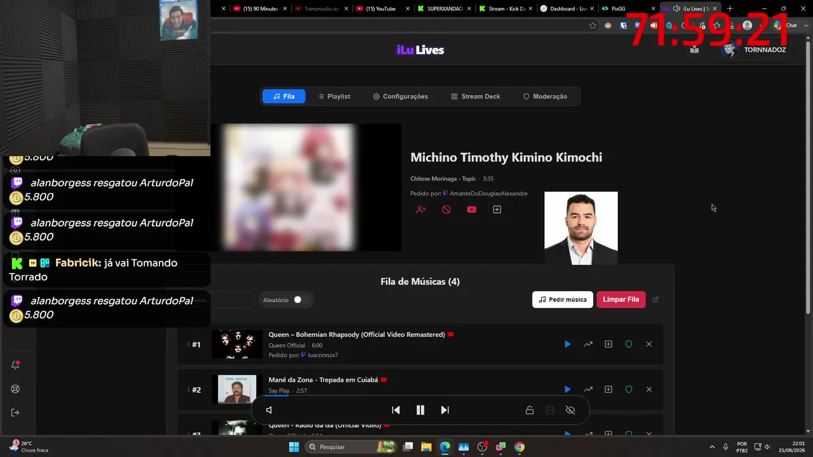Pause the current song

[x=420, y=410]
